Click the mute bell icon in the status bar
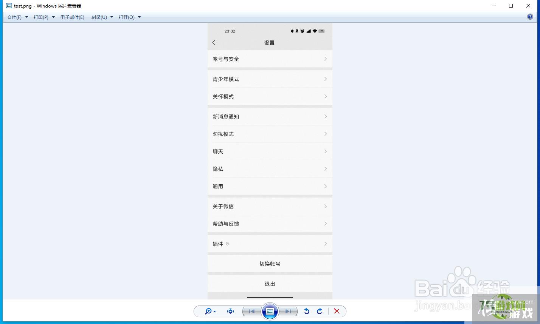This screenshot has width=540, height=324. pos(297,31)
